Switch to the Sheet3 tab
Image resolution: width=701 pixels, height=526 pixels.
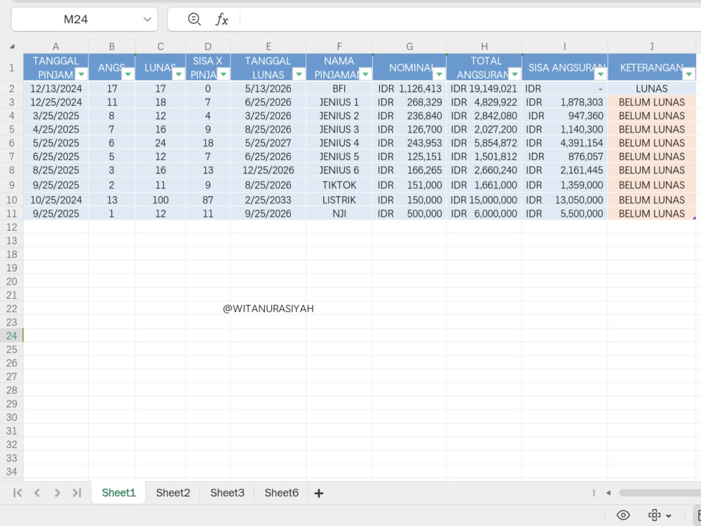coord(227,492)
